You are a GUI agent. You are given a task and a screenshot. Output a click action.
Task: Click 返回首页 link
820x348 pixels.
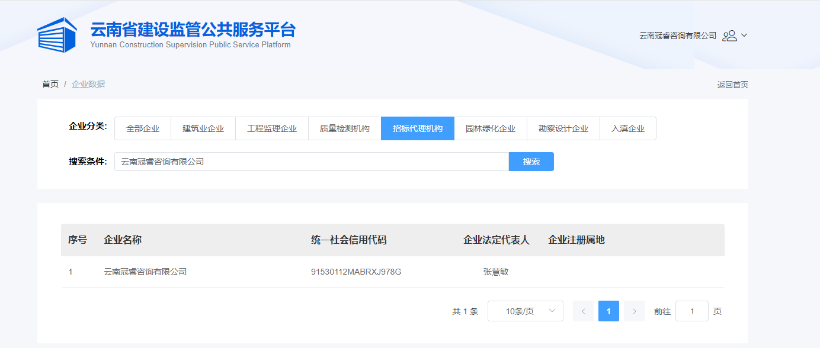[733, 85]
